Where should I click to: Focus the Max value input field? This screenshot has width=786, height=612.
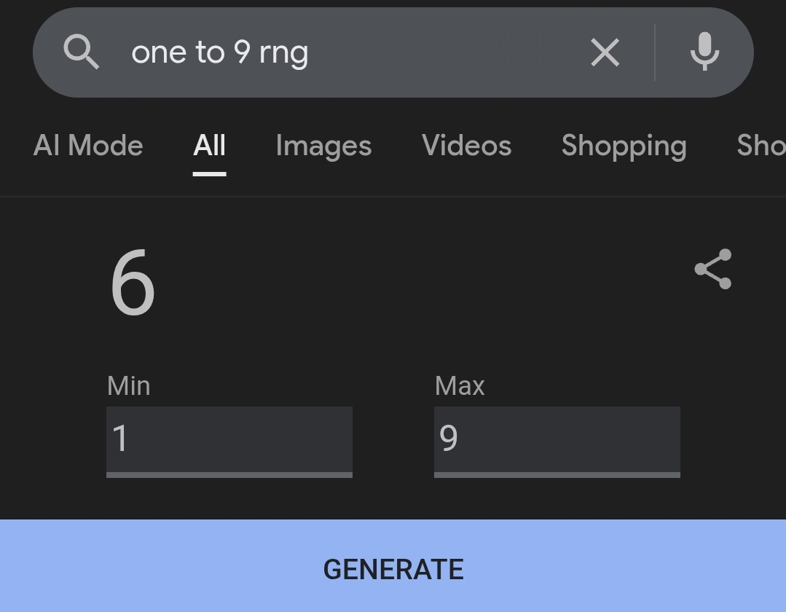pos(557,439)
